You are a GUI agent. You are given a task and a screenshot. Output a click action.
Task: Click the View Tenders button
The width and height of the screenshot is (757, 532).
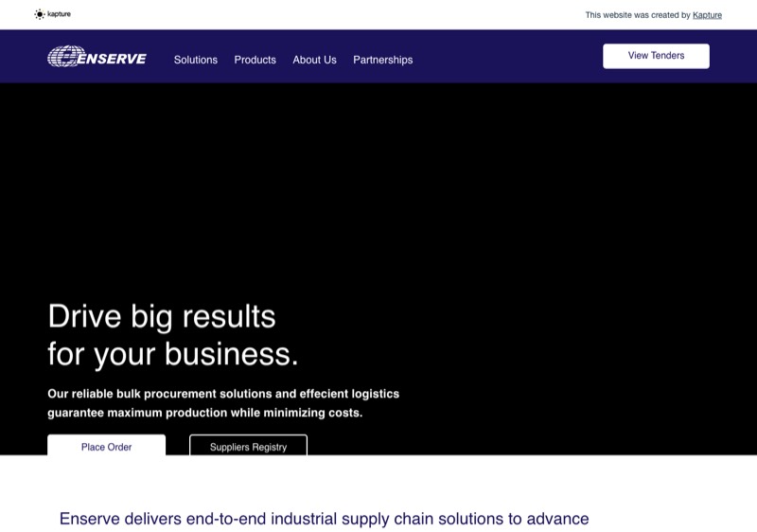pos(656,56)
